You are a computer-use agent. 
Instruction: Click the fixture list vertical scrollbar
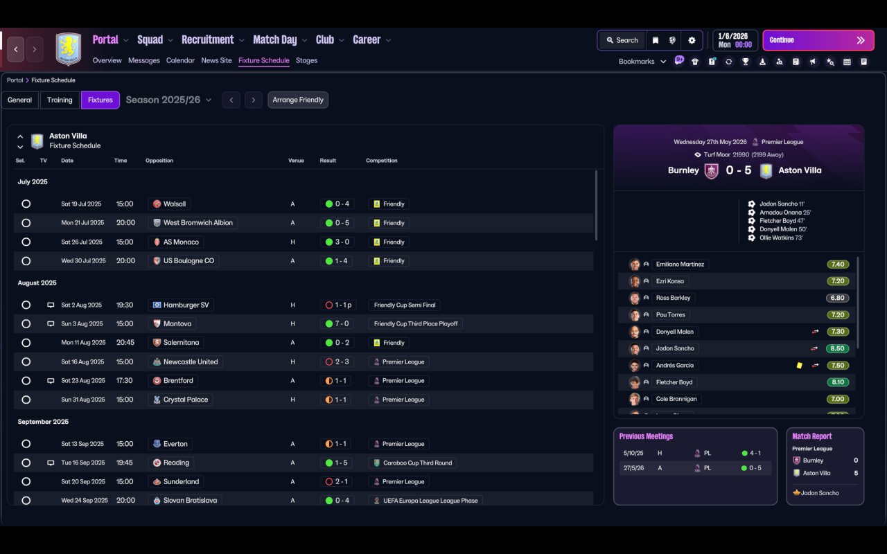[596, 206]
